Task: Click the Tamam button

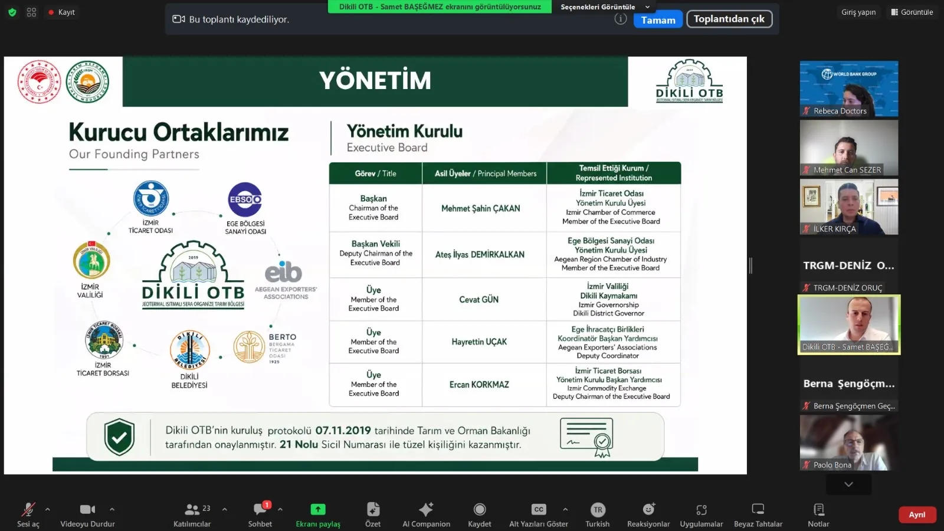Action: pyautogui.click(x=658, y=19)
